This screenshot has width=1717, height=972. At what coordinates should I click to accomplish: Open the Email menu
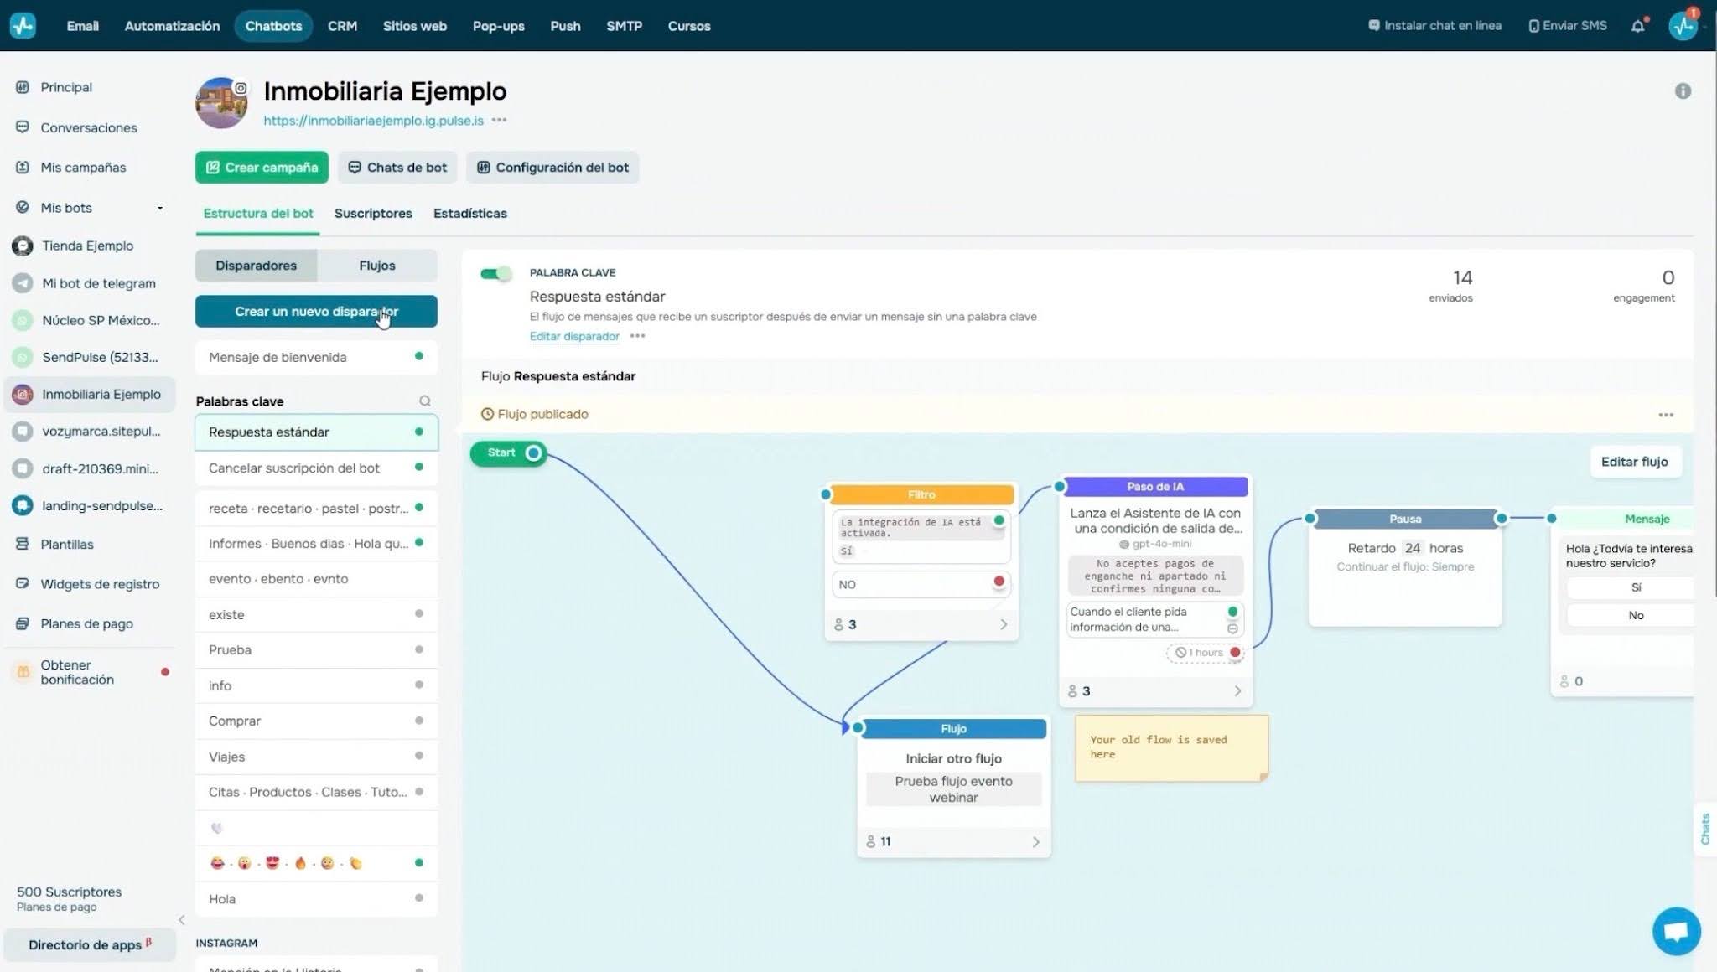pyautogui.click(x=83, y=26)
